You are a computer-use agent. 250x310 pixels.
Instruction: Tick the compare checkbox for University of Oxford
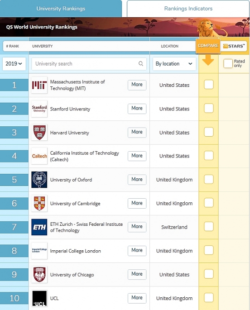[209, 179]
